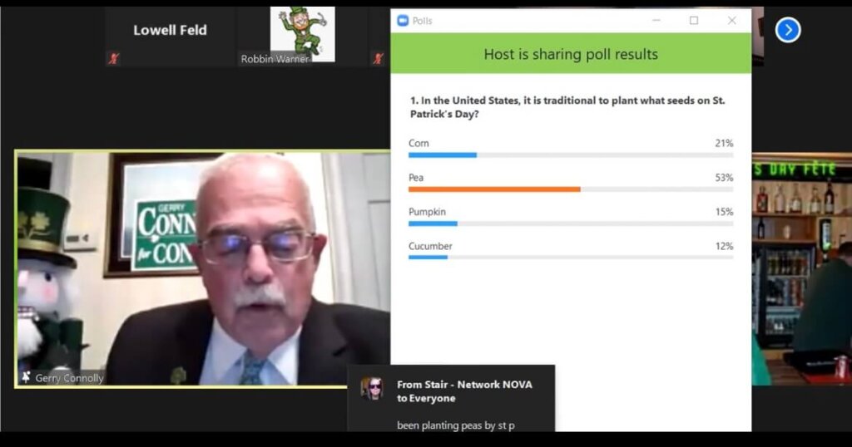Select Lowell Feld's participant tile
The width and height of the screenshot is (852, 447).
(170, 37)
